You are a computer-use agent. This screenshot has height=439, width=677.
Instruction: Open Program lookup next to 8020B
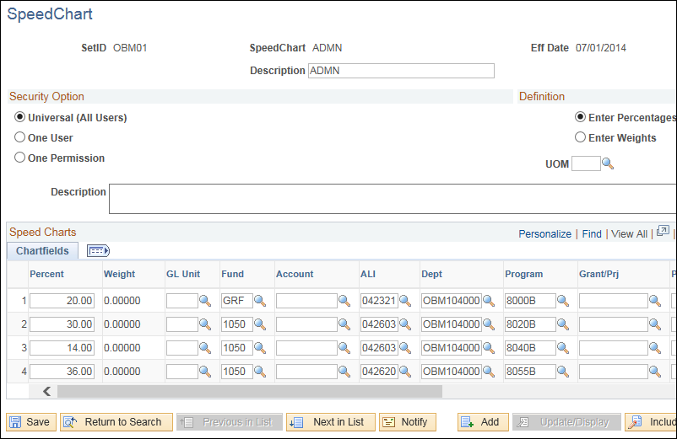[563, 324]
